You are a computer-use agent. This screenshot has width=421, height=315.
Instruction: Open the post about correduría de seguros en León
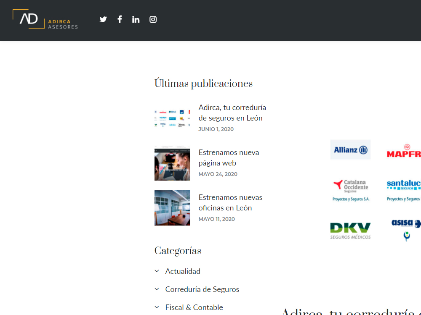coord(232,113)
